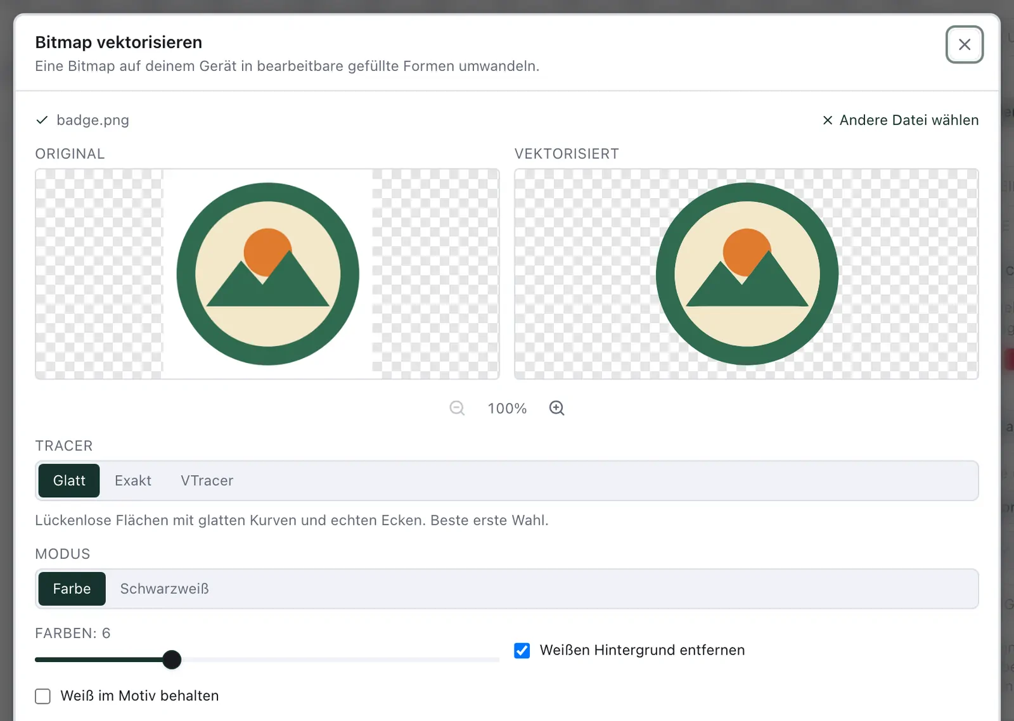Image resolution: width=1014 pixels, height=721 pixels.
Task: Close the Bitmap vektorisieren dialog
Action: 964,44
